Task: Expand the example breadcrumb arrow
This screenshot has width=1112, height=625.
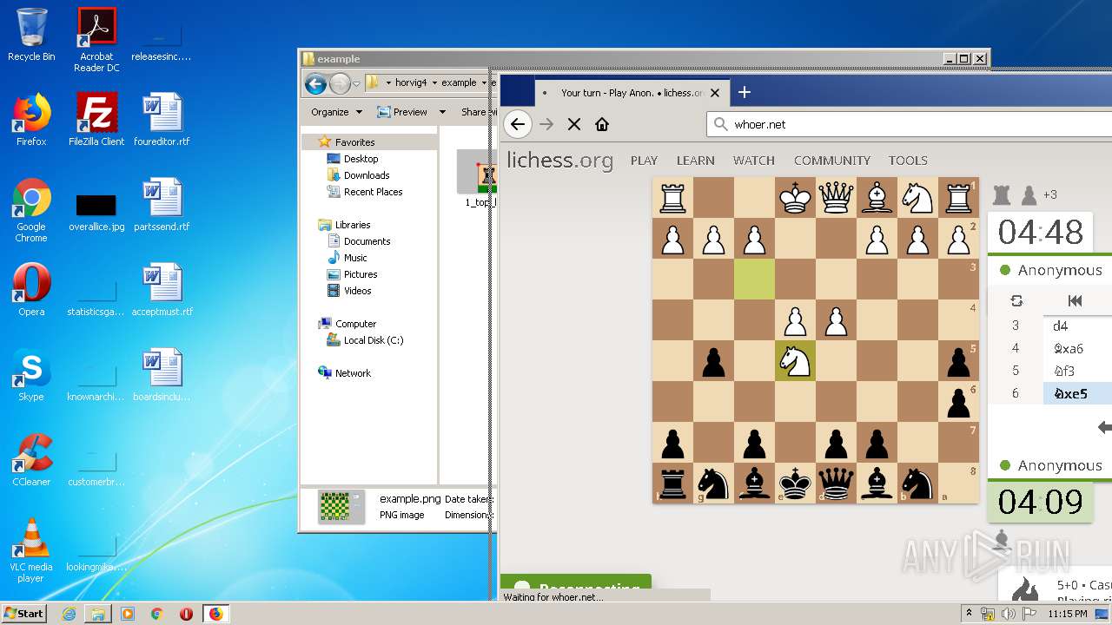Action: pyautogui.click(x=484, y=83)
